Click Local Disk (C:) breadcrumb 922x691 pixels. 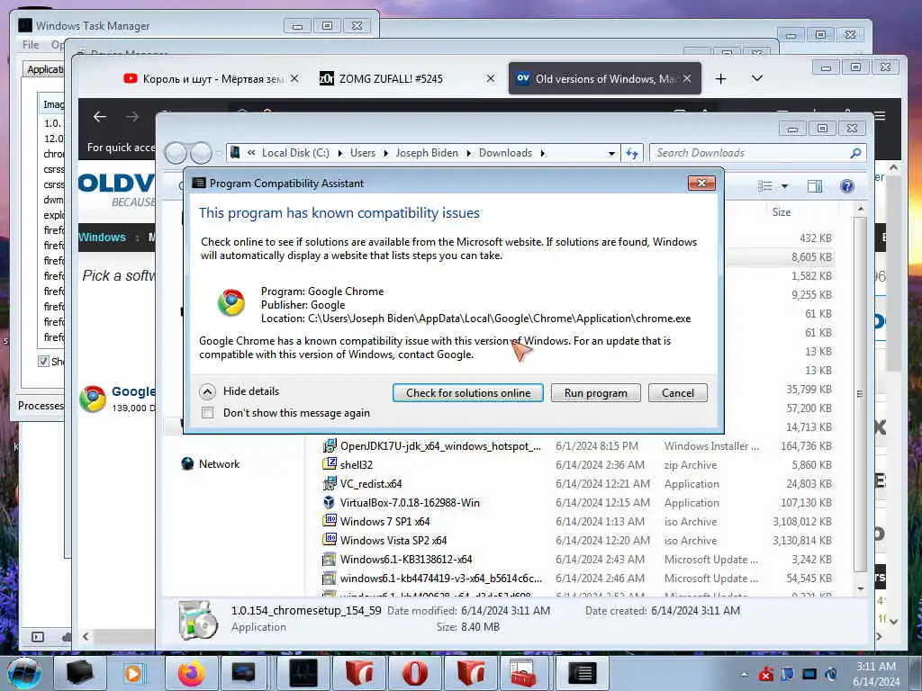(295, 153)
